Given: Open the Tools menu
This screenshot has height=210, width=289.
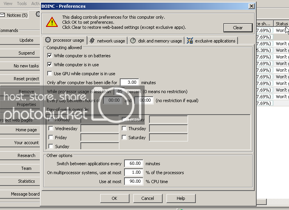Looking at the screenshot, I should [22, 4].
